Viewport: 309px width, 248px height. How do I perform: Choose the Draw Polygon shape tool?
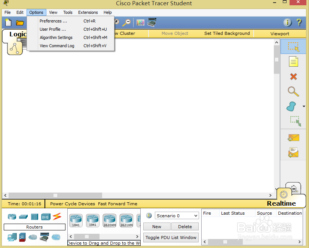(x=291, y=106)
